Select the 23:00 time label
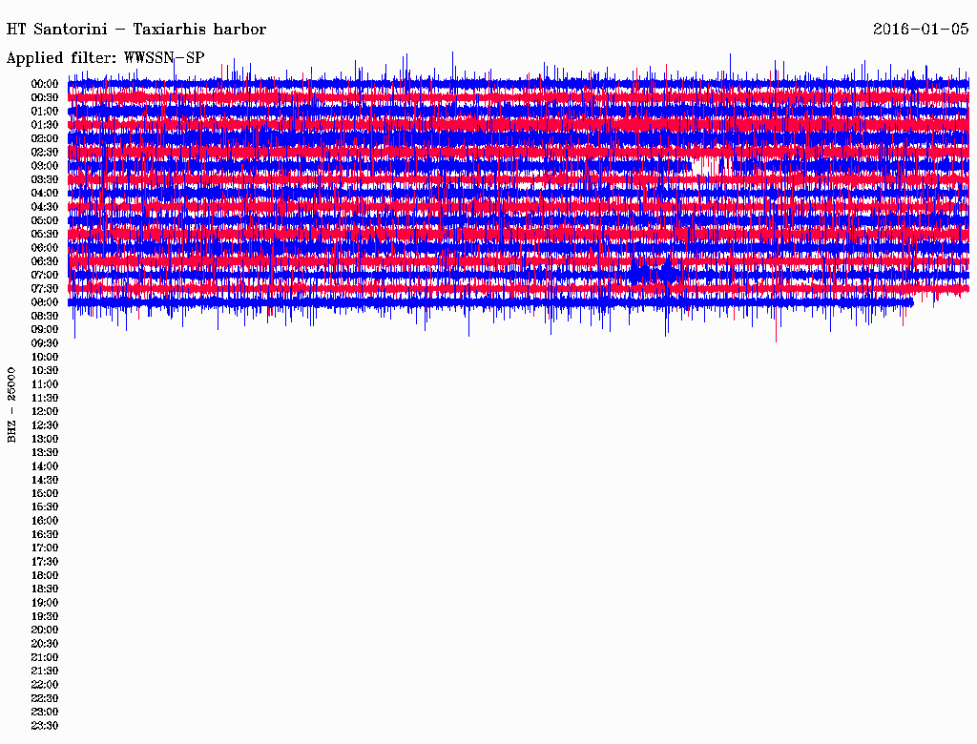977x744 pixels. 45,713
